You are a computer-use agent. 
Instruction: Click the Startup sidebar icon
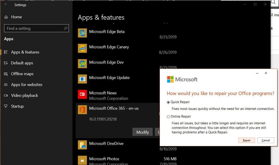[x=6, y=106]
